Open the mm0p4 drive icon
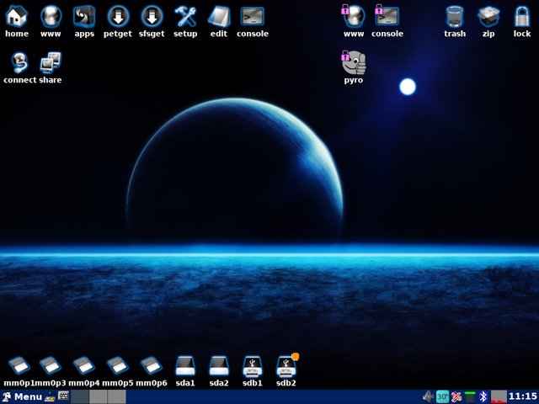The image size is (539, 404). (84, 365)
